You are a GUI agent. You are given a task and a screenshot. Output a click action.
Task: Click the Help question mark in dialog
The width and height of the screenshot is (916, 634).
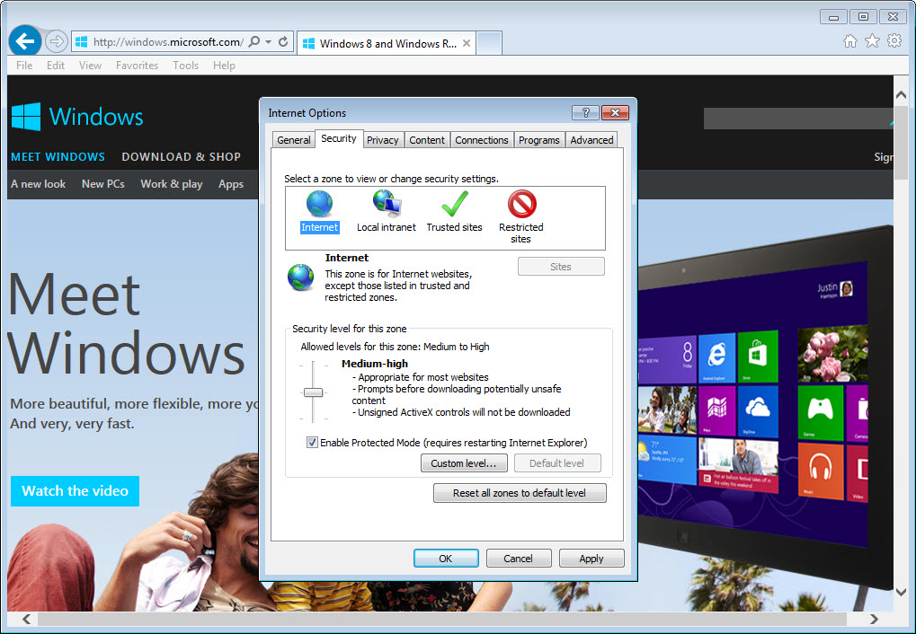(585, 112)
